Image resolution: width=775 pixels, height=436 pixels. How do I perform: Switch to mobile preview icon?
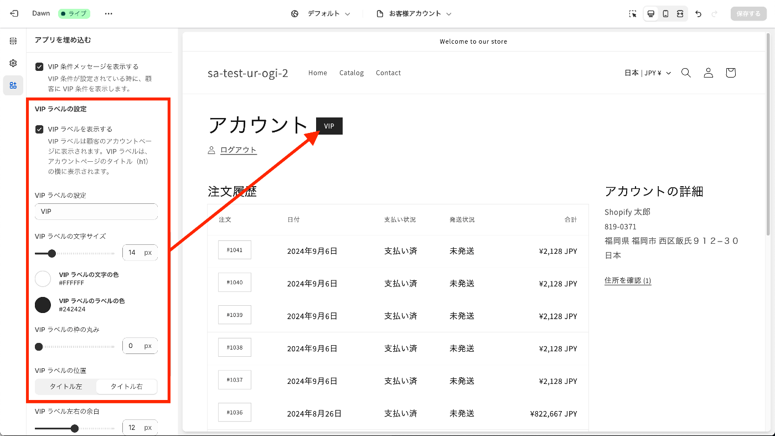tap(665, 14)
